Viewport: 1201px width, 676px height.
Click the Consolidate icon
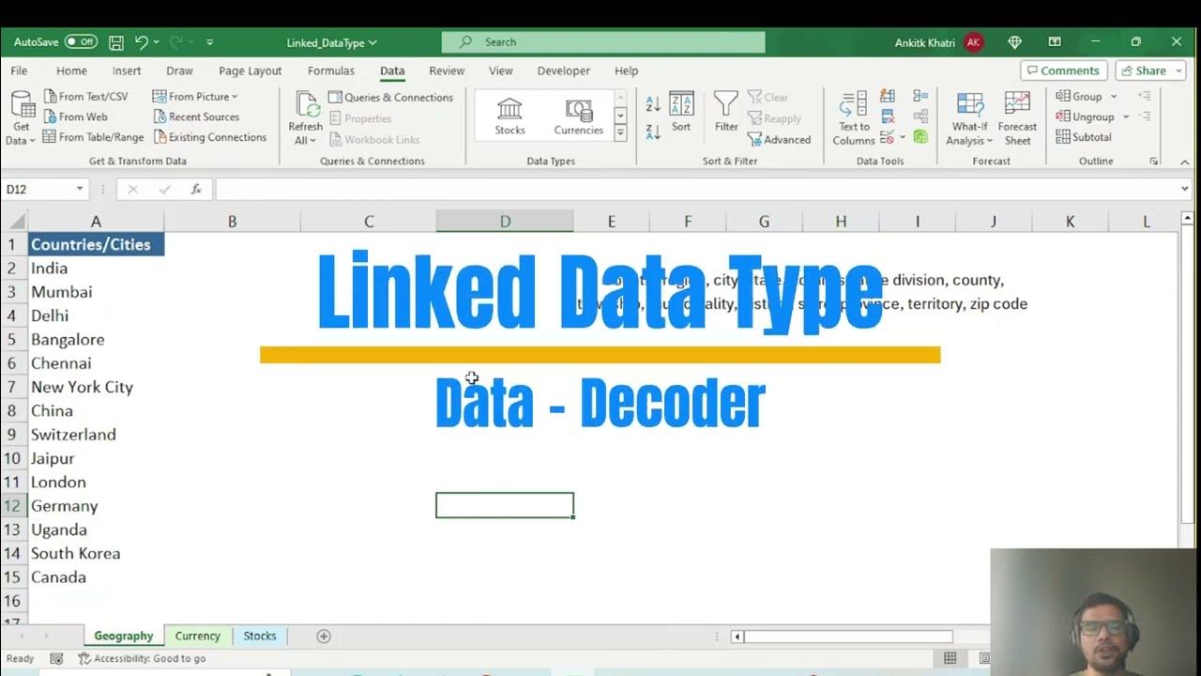(920, 97)
